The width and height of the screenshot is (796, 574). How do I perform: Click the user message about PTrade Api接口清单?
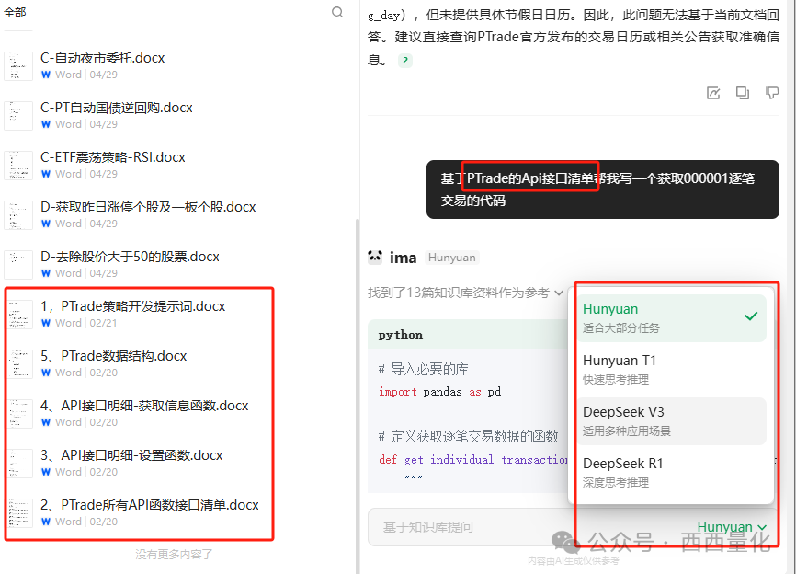603,189
